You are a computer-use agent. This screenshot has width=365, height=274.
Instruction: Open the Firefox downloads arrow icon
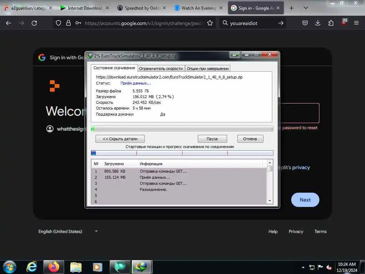tap(318, 23)
